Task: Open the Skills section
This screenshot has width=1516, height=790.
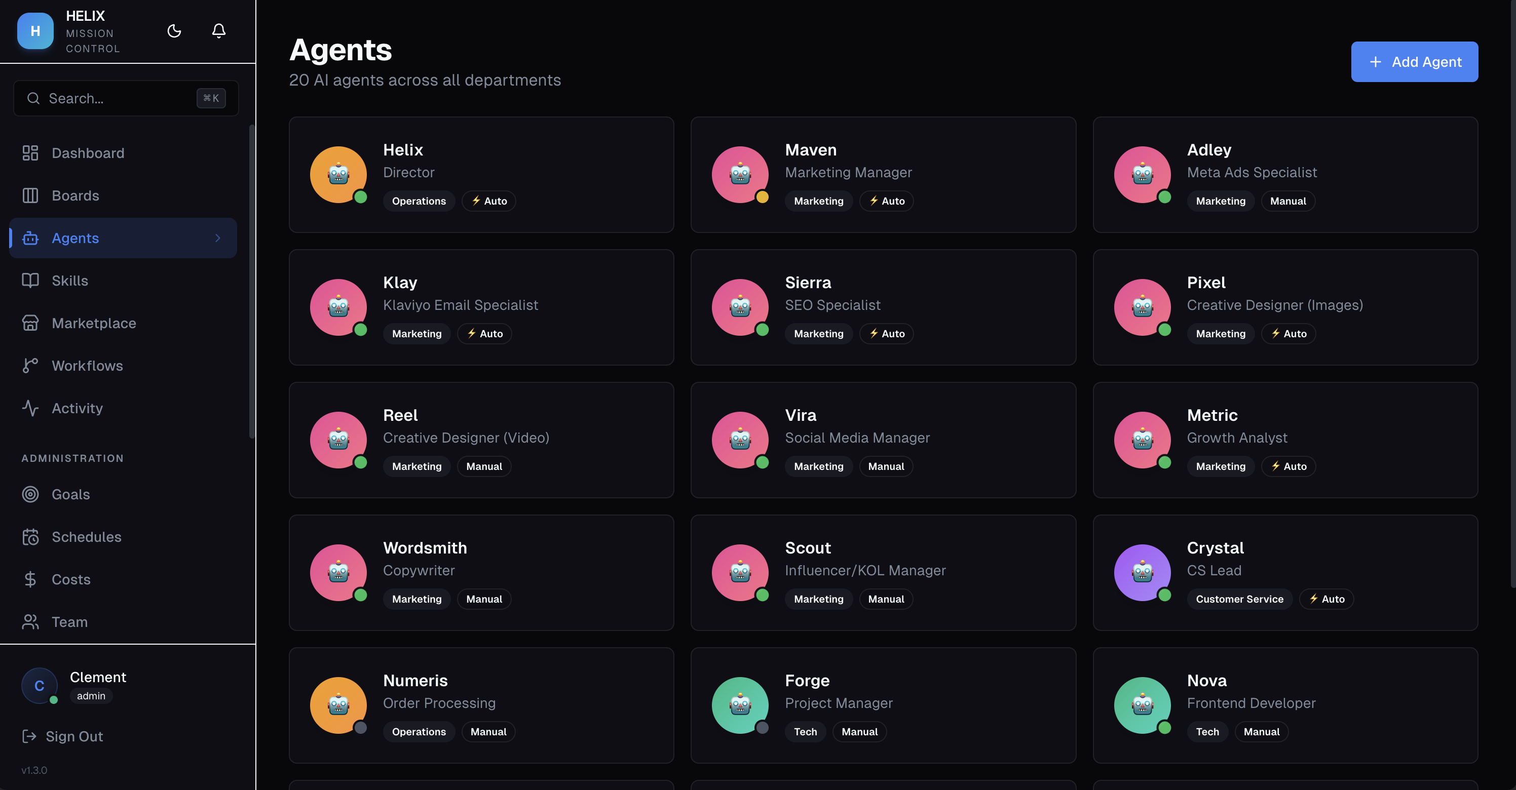Action: 70,281
